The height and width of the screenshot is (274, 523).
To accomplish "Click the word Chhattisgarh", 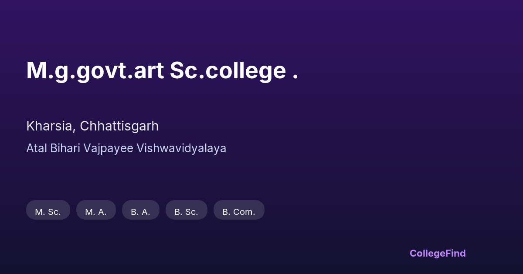I will tap(119, 126).
